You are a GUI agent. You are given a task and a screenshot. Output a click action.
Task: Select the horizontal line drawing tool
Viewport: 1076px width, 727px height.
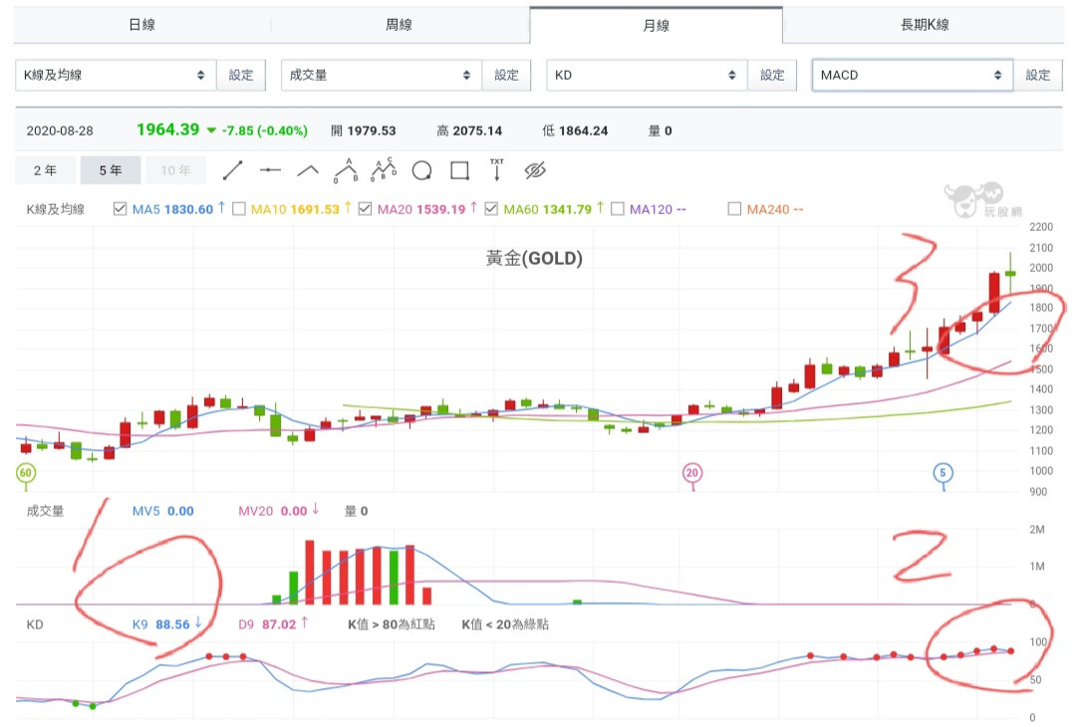tap(270, 170)
